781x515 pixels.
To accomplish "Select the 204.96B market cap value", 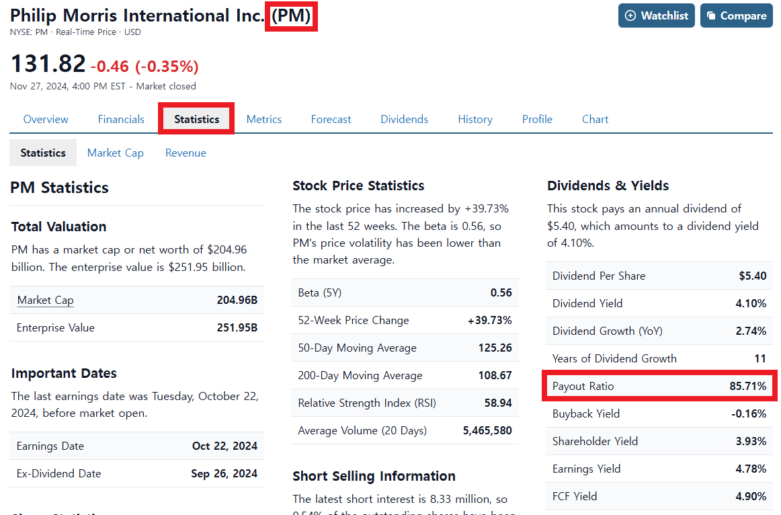I will pyautogui.click(x=237, y=301).
